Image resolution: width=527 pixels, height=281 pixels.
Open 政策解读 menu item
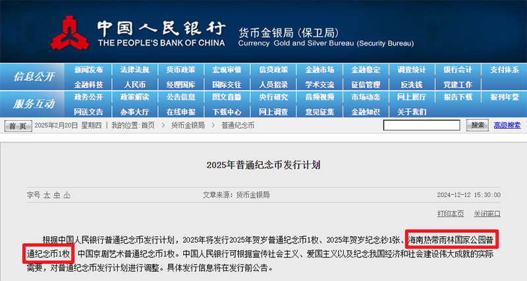pyautogui.click(x=135, y=97)
